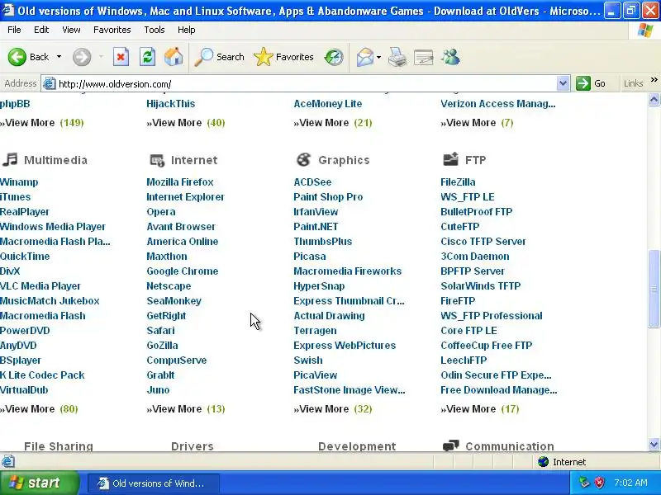The width and height of the screenshot is (661, 495).
Task: Click View More (17) under FTP
Action: pos(480,409)
